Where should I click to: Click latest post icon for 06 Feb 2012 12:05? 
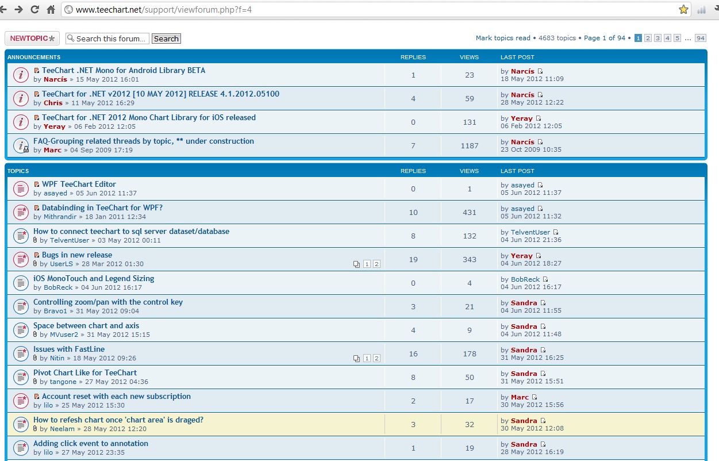coord(538,118)
